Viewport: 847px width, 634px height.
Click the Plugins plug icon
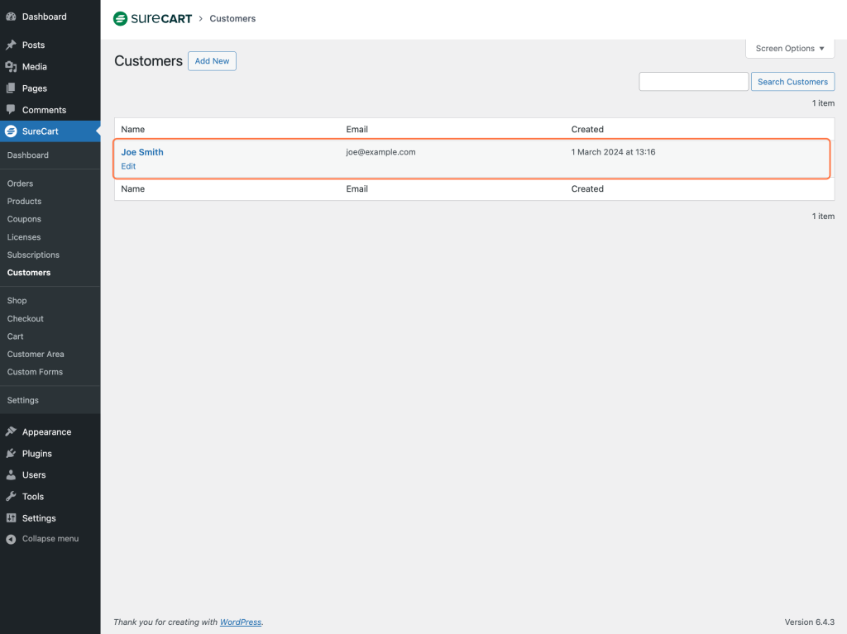click(11, 453)
